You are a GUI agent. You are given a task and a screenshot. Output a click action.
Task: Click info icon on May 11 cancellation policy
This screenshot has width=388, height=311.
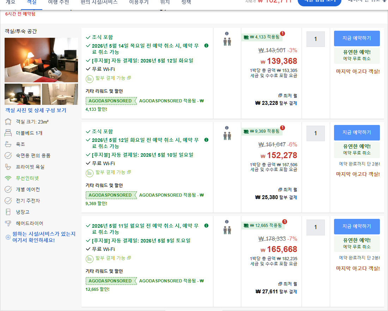point(206,226)
